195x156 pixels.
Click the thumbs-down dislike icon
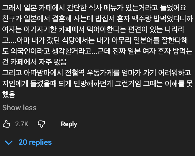41,124
